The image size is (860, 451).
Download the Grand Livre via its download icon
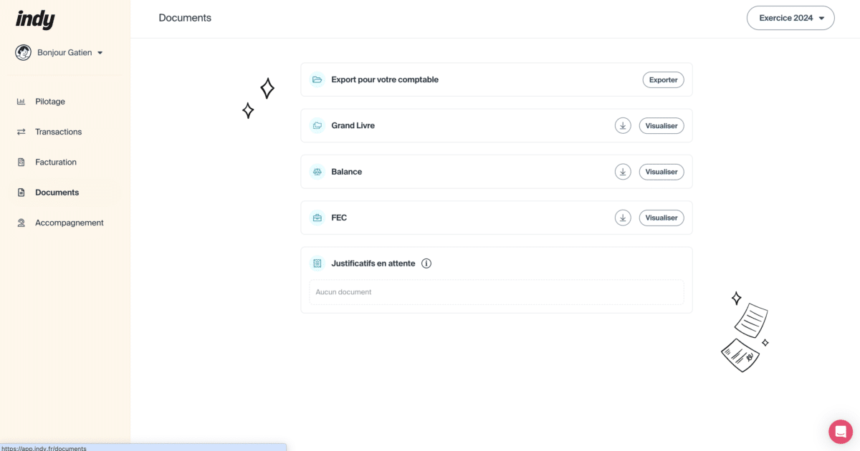[622, 125]
